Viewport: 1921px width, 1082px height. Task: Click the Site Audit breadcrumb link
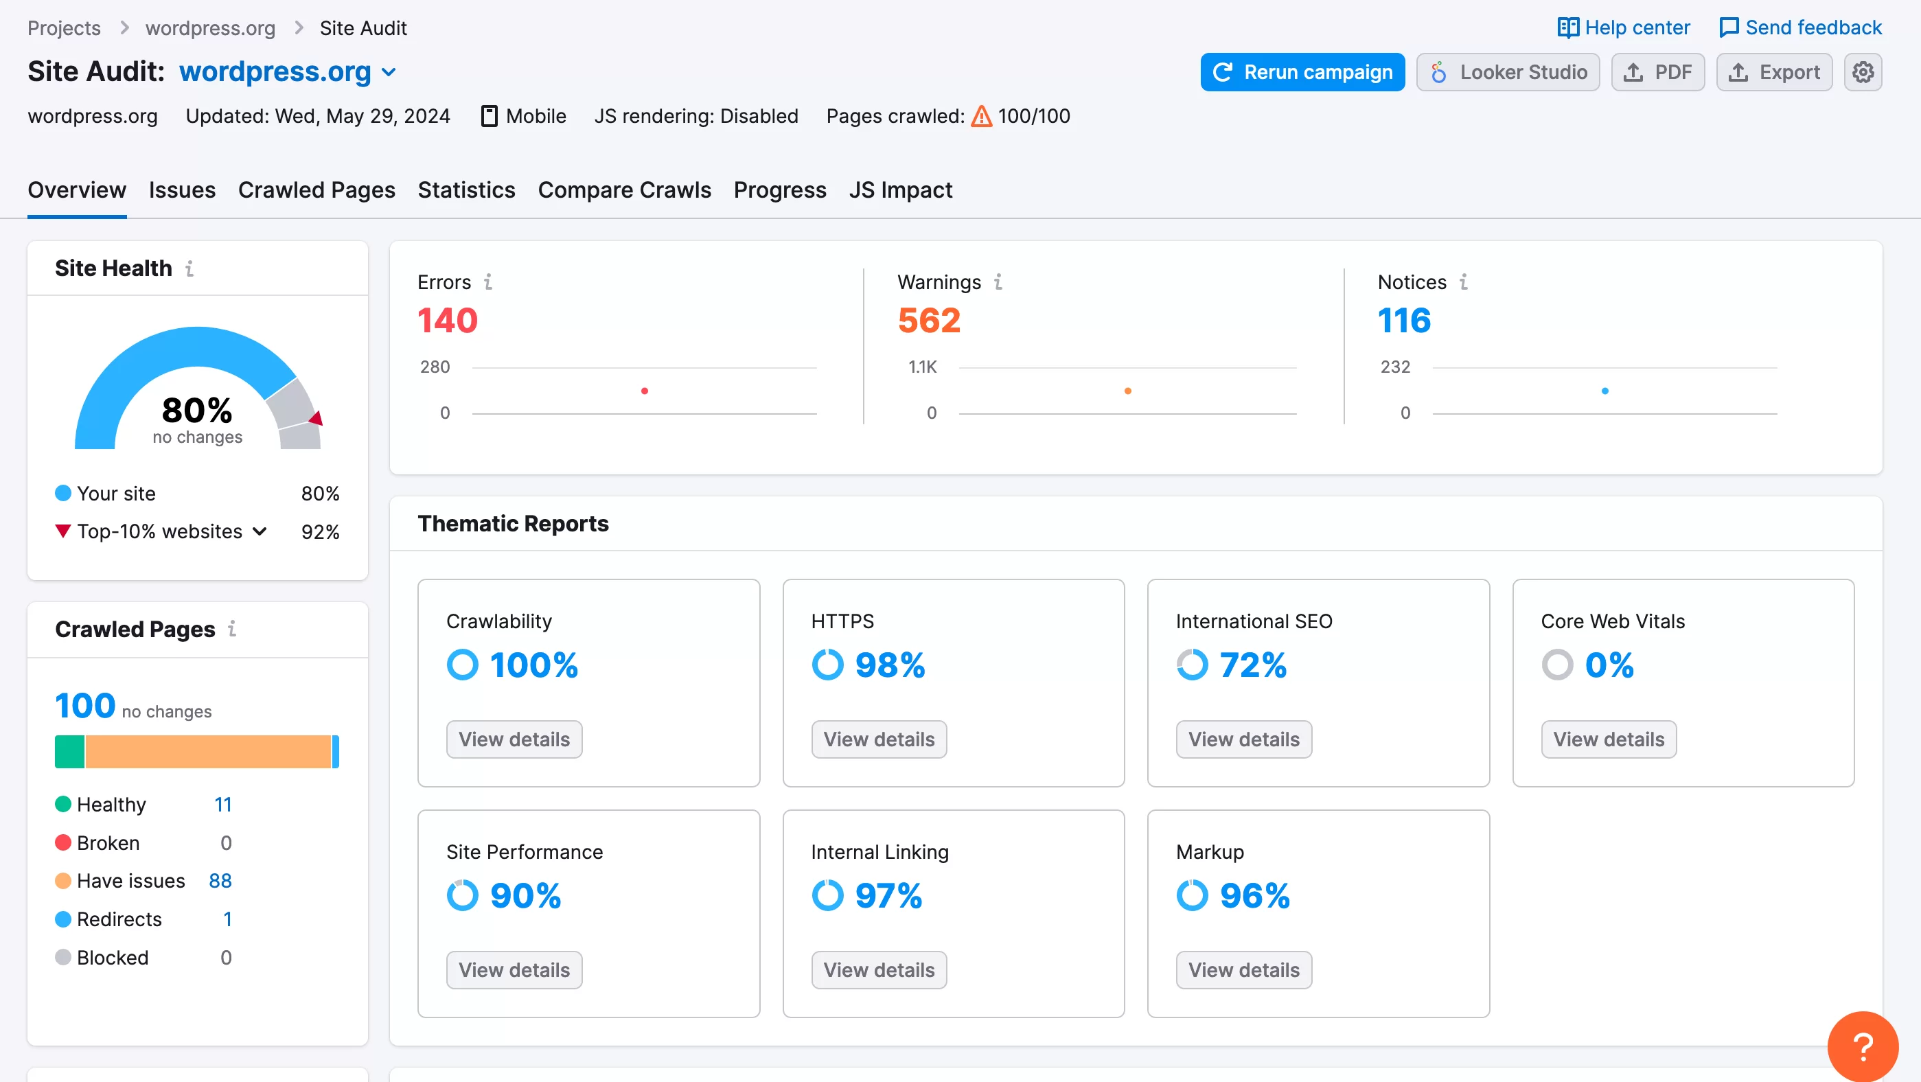[x=363, y=26]
